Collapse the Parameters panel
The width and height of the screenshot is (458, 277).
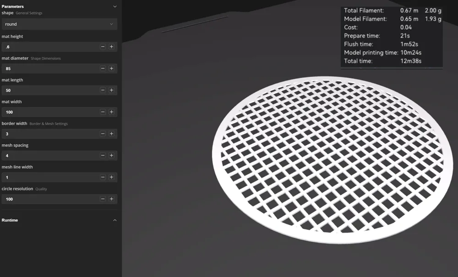[x=114, y=6]
